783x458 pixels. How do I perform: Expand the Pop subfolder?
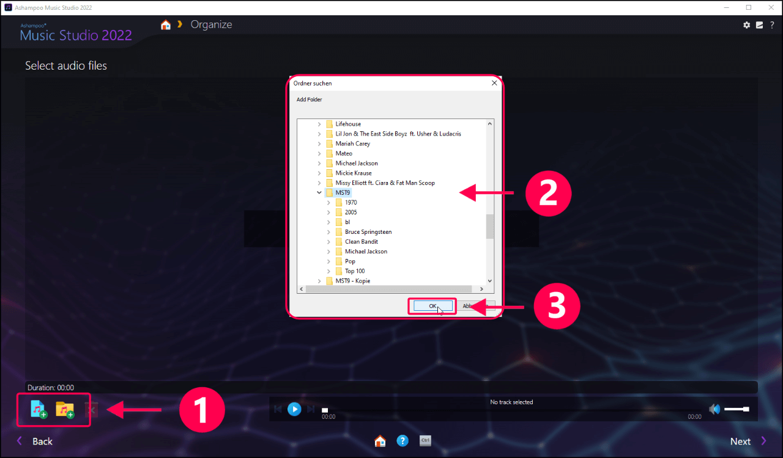tap(329, 261)
